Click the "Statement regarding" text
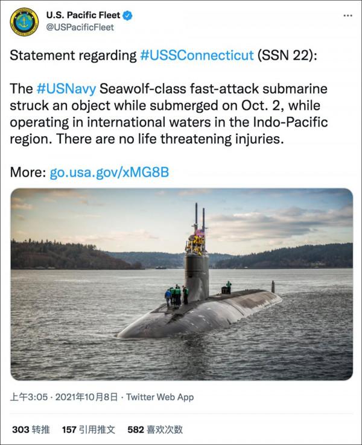The width and height of the screenshot is (362, 445). [73, 55]
